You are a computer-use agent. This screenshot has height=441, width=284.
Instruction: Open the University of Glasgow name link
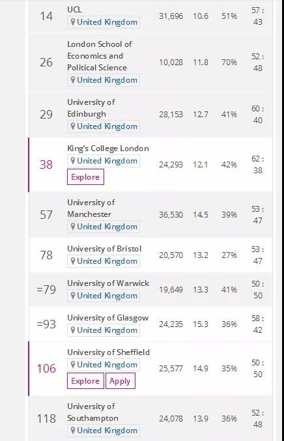(x=107, y=318)
